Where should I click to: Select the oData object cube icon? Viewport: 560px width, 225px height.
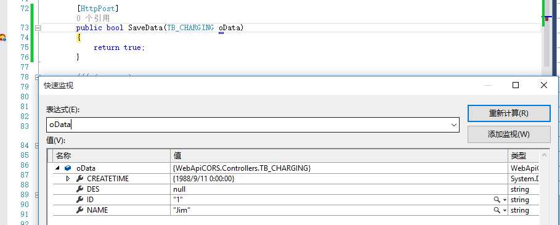pos(68,168)
